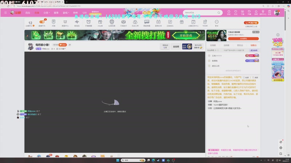
Task: Open the 正版音乐 music tool
Action: pyautogui.click(x=170, y=23)
